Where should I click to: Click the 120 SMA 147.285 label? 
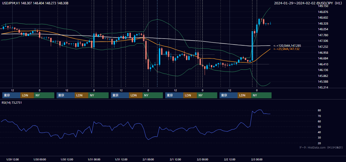[287, 46]
